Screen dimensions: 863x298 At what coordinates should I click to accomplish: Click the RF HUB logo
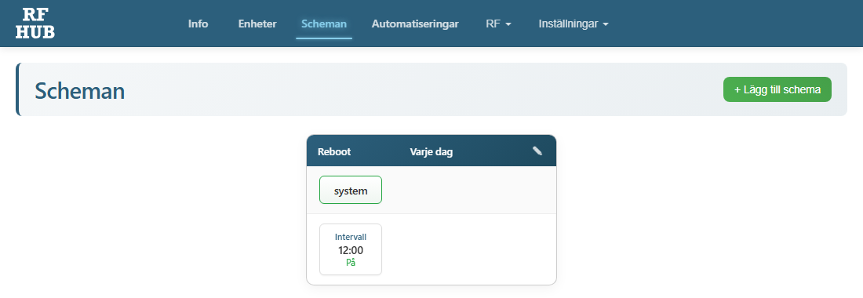click(x=35, y=23)
